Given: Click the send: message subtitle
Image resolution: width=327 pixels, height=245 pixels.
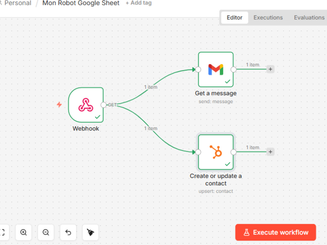Looking at the screenshot, I should (x=215, y=102).
